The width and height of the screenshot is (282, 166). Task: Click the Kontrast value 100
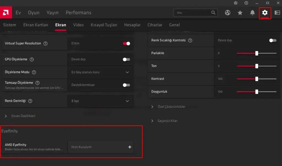tap(220, 79)
